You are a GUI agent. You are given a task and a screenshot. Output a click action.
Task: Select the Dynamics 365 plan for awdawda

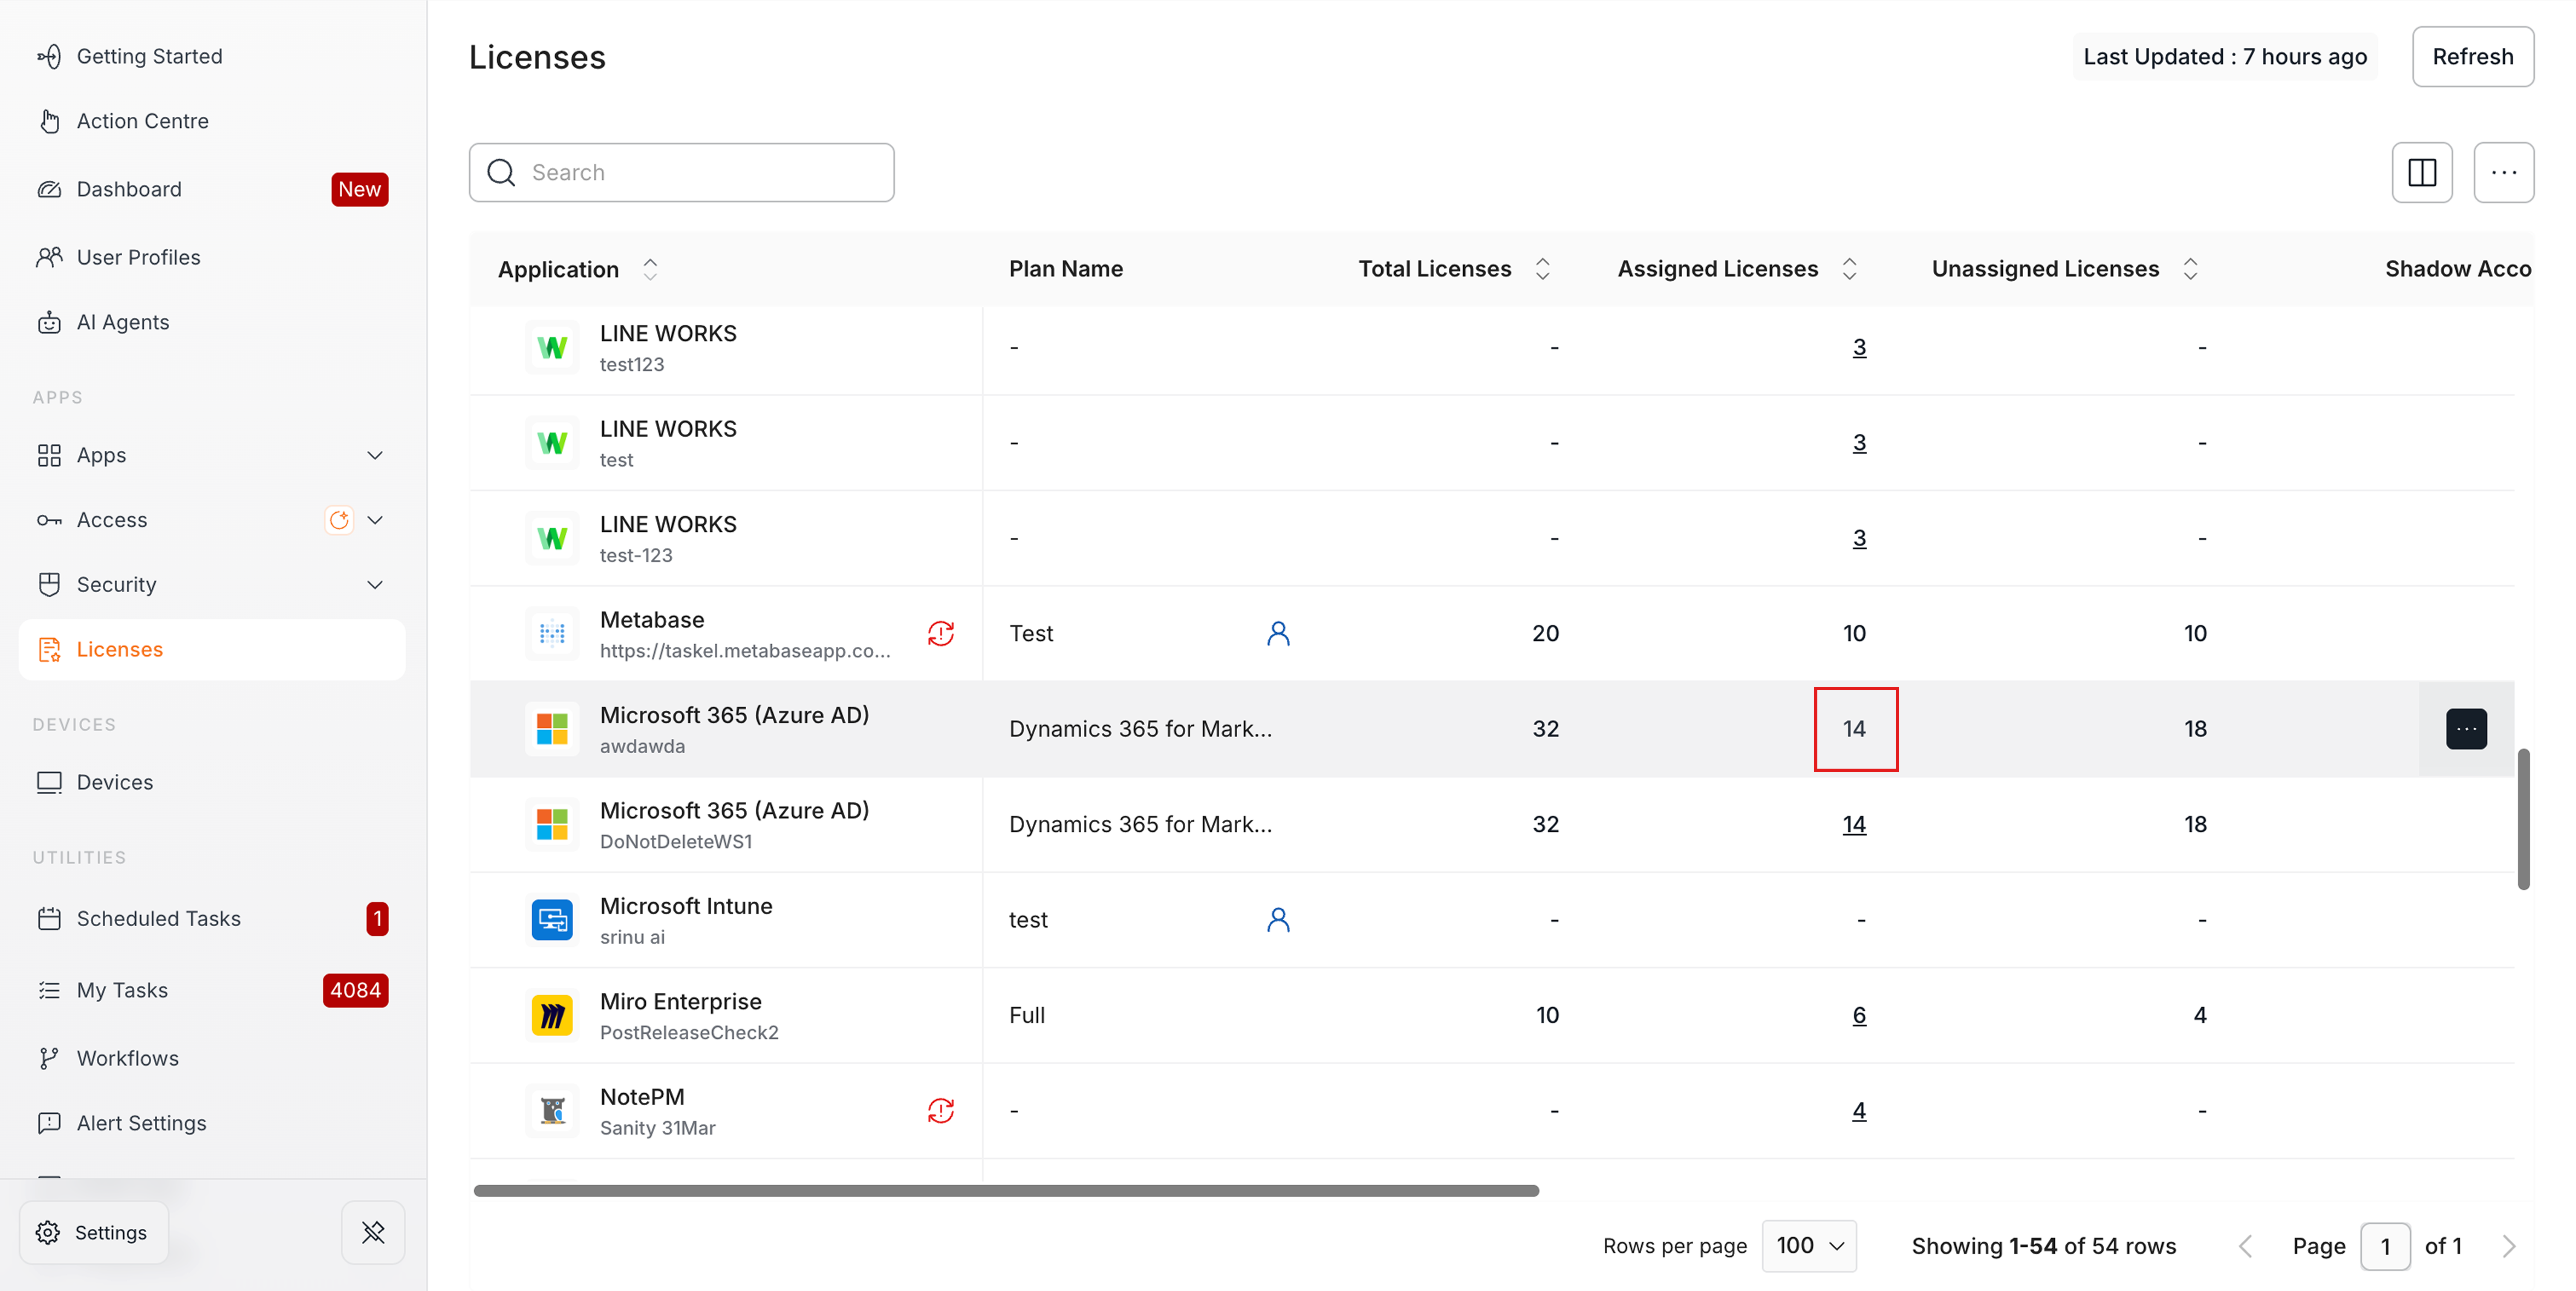tap(1140, 728)
